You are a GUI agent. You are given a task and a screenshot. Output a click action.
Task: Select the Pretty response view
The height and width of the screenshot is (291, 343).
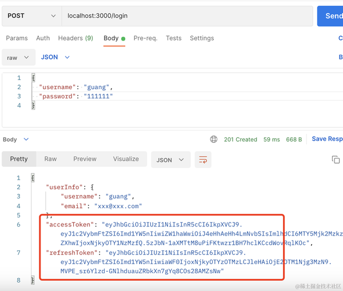coord(19,159)
